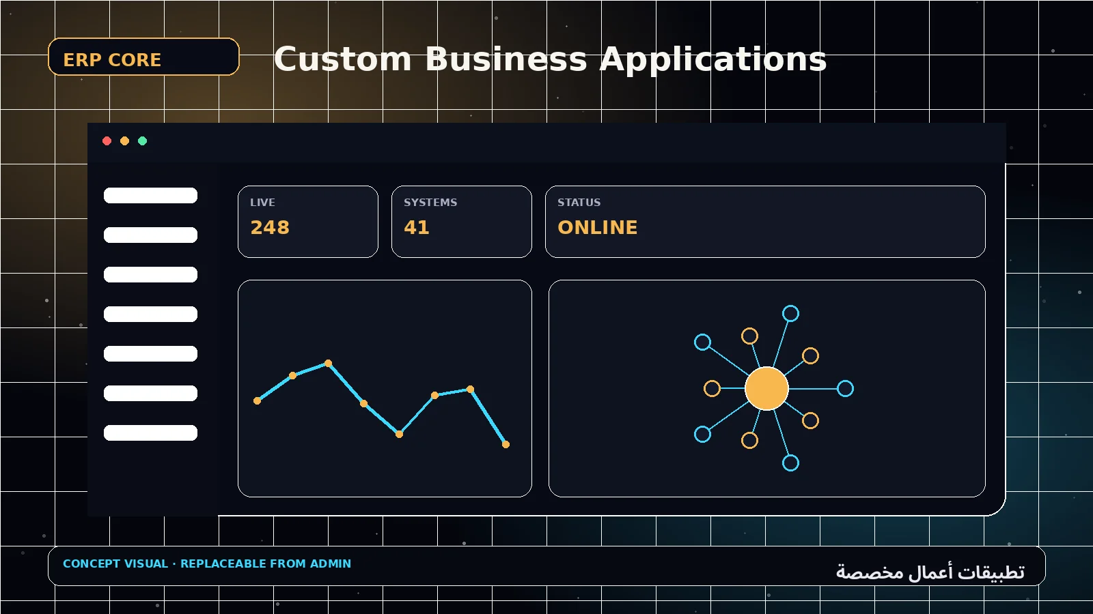The width and height of the screenshot is (1093, 614).
Task: Open the LIVE 248 stat card
Action: (x=308, y=222)
